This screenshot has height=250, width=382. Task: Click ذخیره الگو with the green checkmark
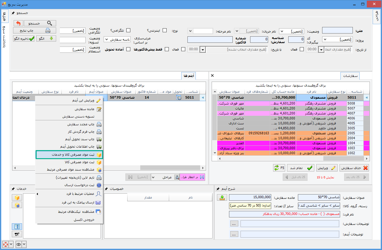pos(24,39)
